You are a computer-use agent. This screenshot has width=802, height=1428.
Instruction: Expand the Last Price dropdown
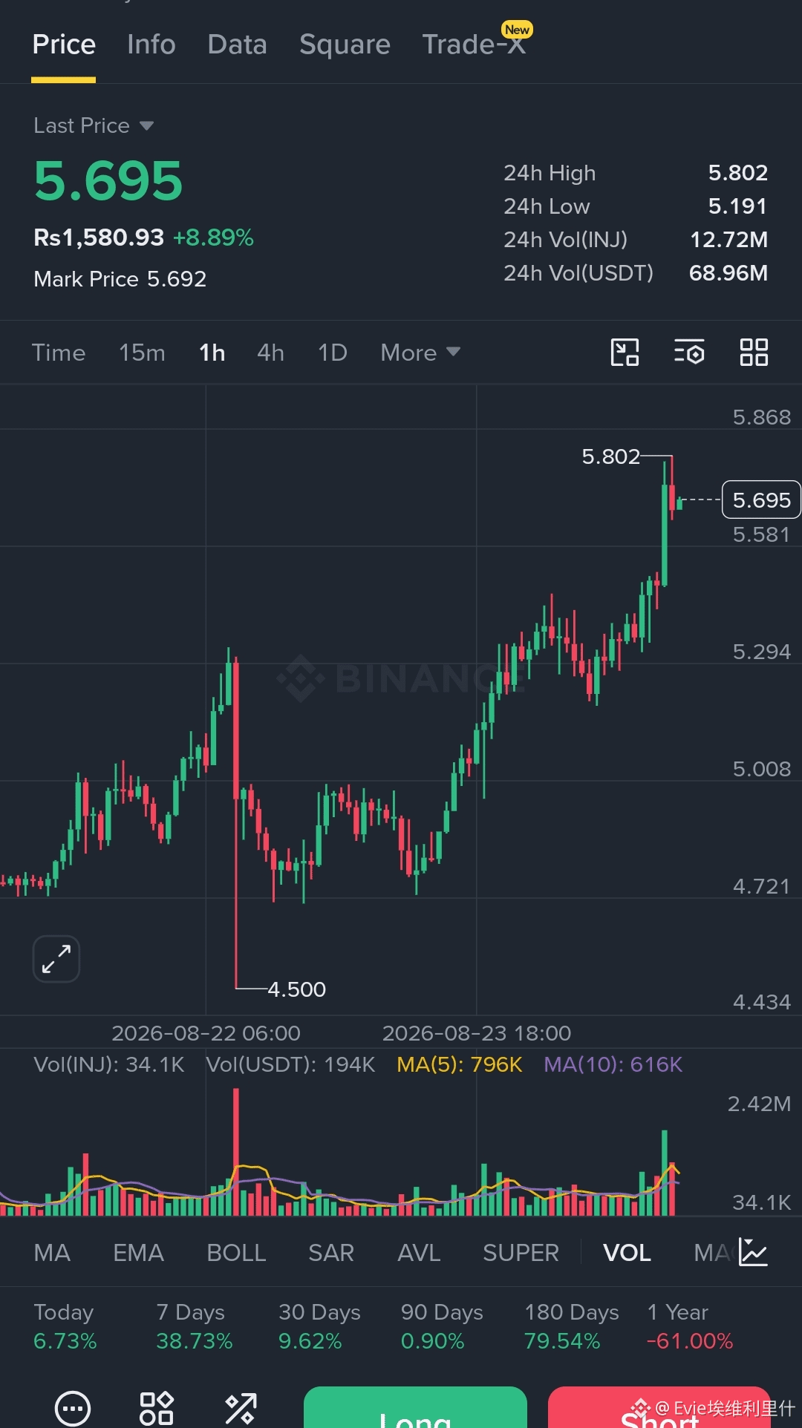[94, 125]
